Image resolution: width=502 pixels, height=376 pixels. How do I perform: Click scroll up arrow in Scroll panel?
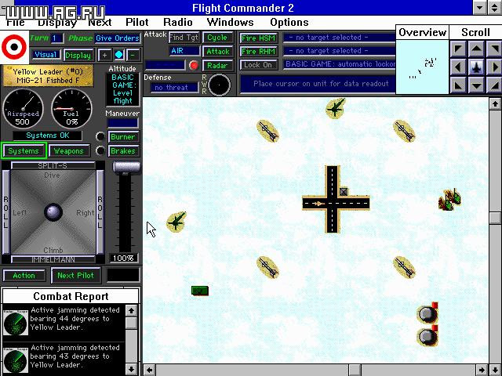476,49
